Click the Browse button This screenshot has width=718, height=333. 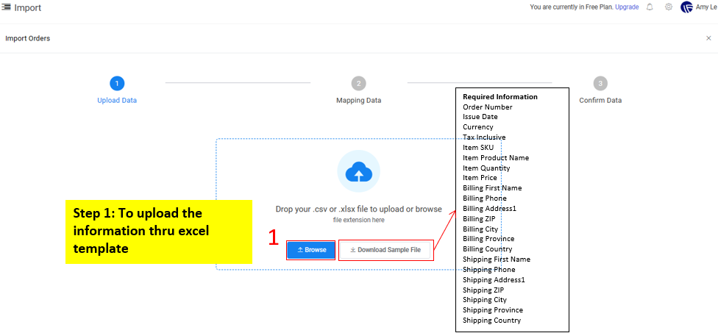pyautogui.click(x=311, y=250)
